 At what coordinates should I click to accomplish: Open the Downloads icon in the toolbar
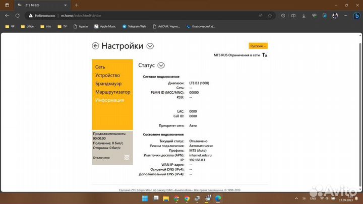[x=304, y=16]
